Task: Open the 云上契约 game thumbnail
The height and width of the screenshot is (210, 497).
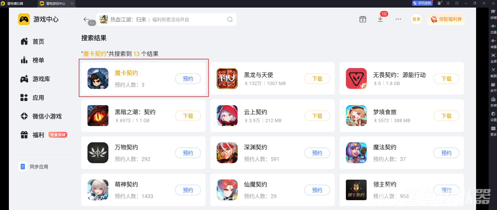Action: coord(227,116)
